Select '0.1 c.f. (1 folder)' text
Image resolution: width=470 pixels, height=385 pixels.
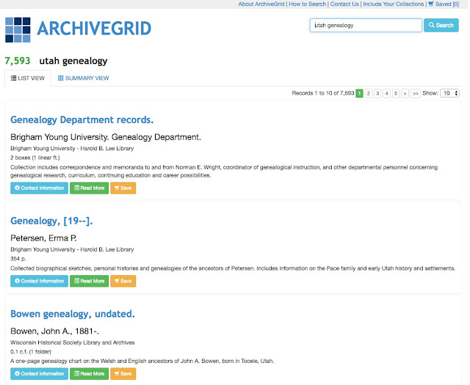click(31, 352)
